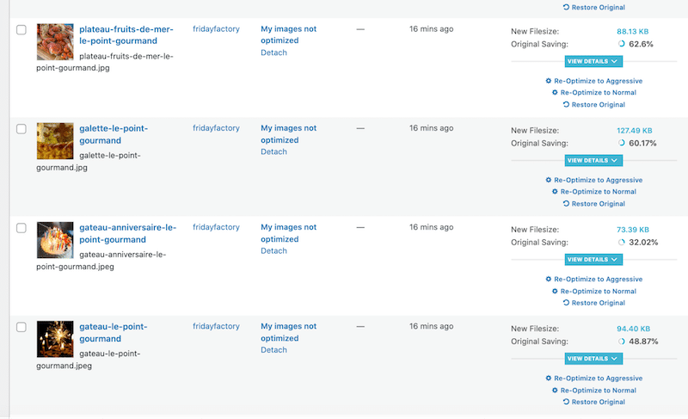Check the gateau-anniversaire row checkbox
688x419 pixels.
tap(21, 228)
